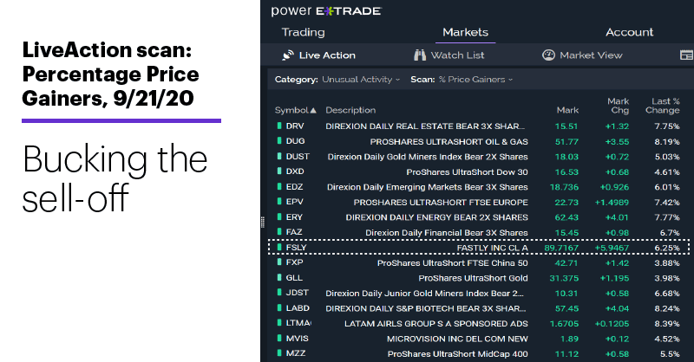Sort by the Symbol column header

click(x=296, y=110)
